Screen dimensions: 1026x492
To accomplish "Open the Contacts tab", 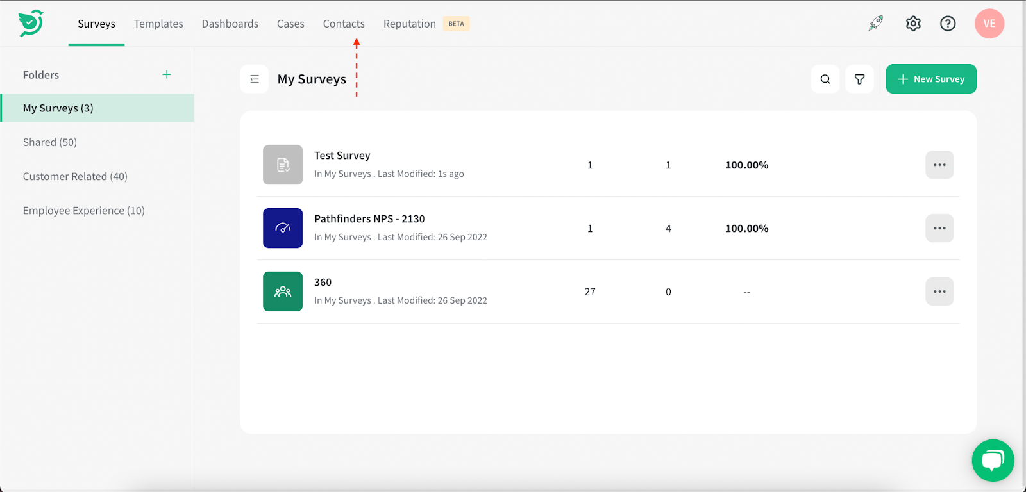I will coord(344,24).
